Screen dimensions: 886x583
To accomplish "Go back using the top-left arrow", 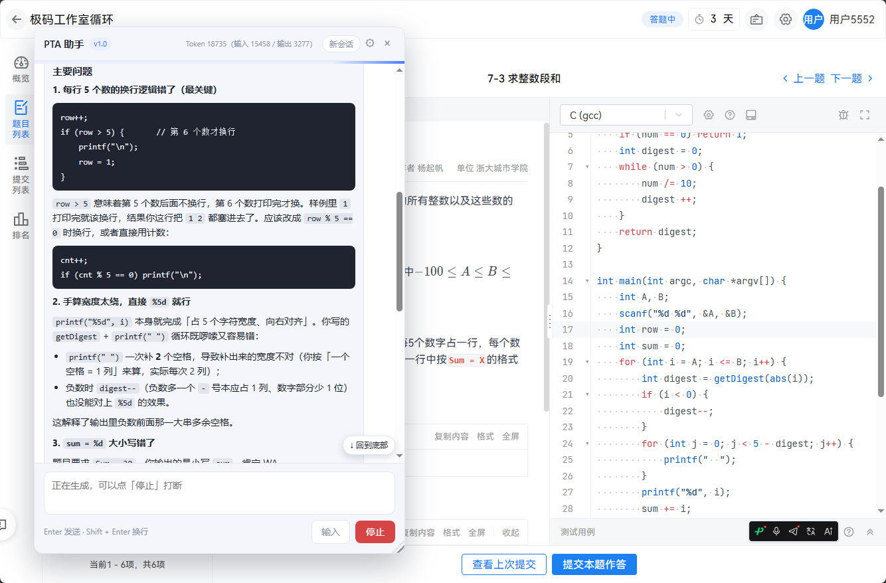I will click(x=17, y=19).
